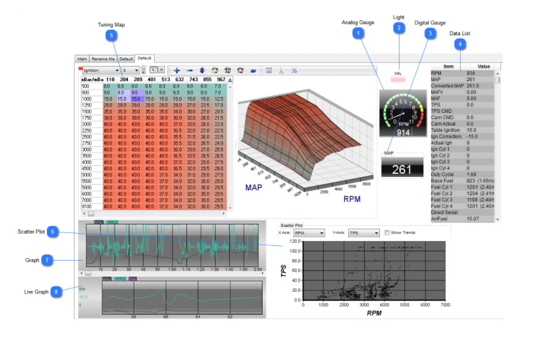This screenshot has width=540, height=338.
Task: Click the data list vertical scrollbar thumb
Action: (x=497, y=80)
